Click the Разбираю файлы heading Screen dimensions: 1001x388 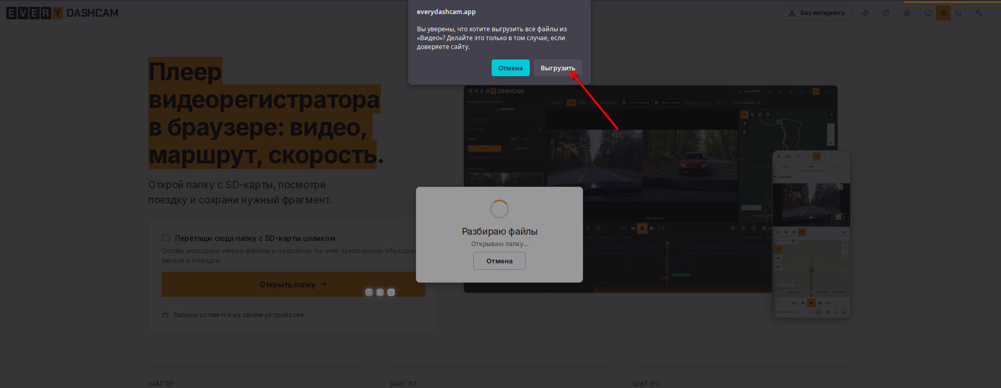[499, 232]
